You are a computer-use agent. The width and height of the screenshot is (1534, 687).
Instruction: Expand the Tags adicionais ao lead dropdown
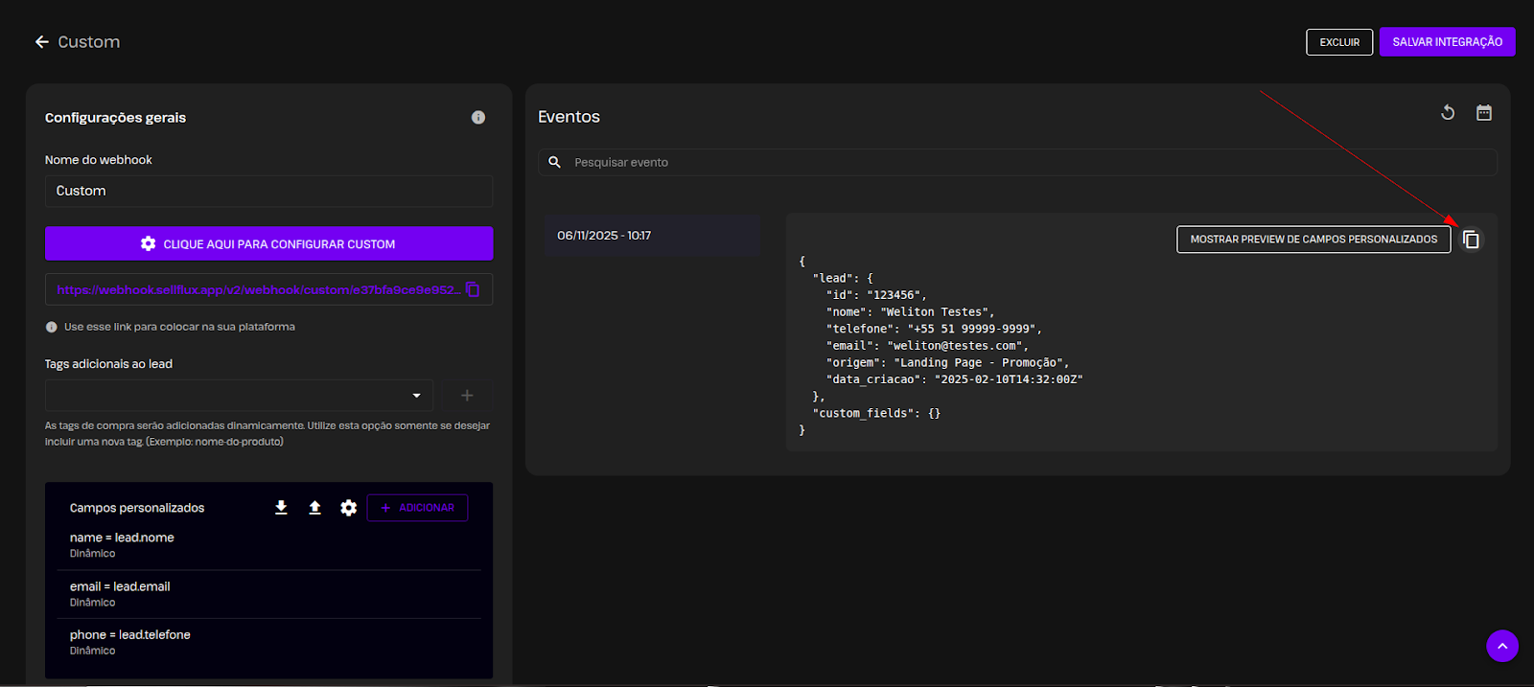point(416,396)
